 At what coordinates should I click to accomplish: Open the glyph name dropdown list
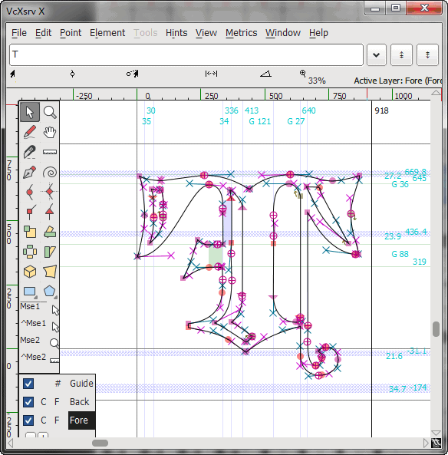coord(377,54)
